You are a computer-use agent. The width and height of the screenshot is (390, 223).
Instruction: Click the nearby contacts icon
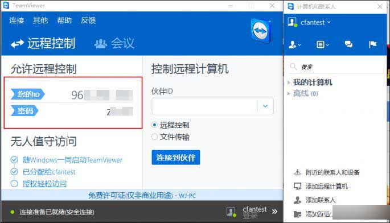[x=297, y=172]
